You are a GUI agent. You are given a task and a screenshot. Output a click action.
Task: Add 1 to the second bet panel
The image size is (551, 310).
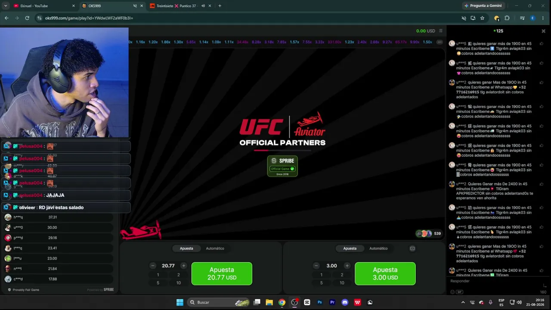point(322,275)
